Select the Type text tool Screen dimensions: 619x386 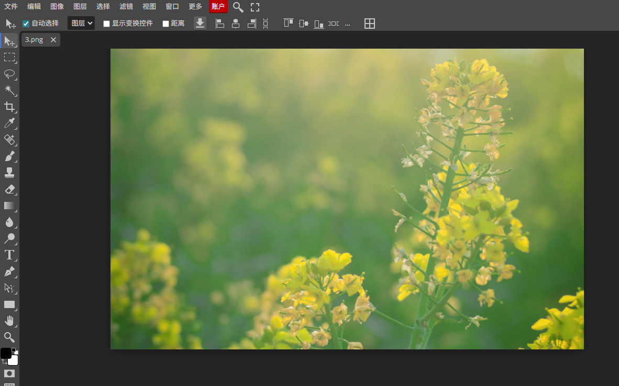coord(9,255)
